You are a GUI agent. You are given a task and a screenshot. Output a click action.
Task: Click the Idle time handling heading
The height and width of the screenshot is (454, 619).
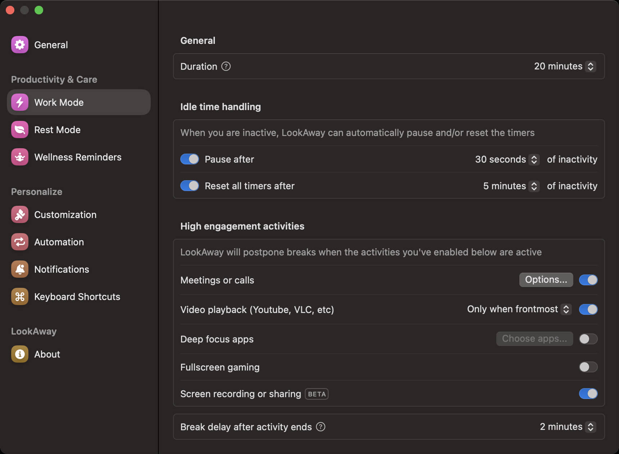(x=221, y=106)
